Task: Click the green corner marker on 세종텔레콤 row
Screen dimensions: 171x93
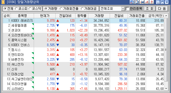Action: [33, 24]
